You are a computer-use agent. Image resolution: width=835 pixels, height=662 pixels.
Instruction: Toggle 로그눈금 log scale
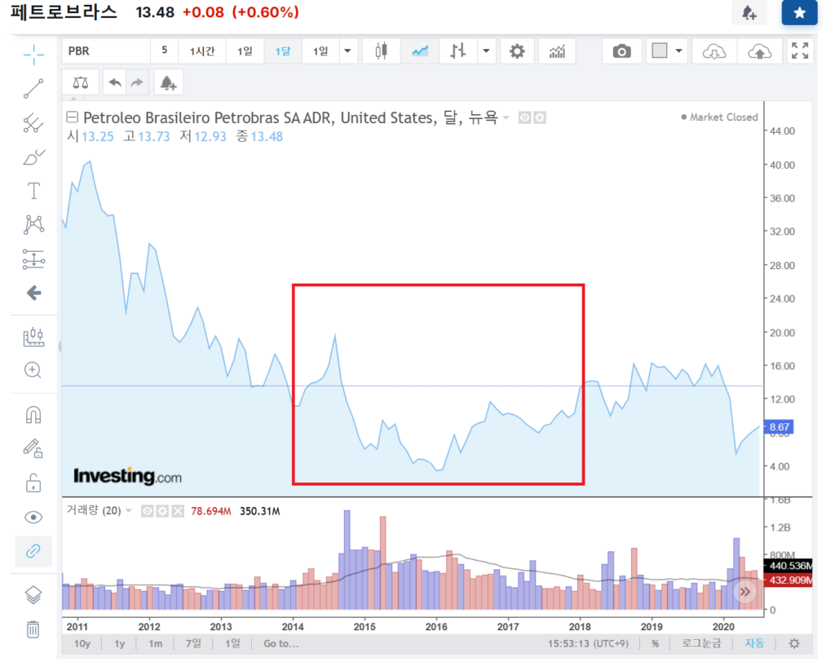tap(701, 644)
